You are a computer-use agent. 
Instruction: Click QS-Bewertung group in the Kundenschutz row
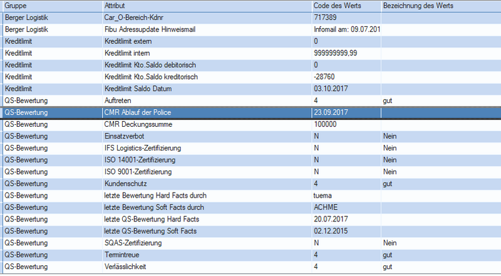click(26, 183)
